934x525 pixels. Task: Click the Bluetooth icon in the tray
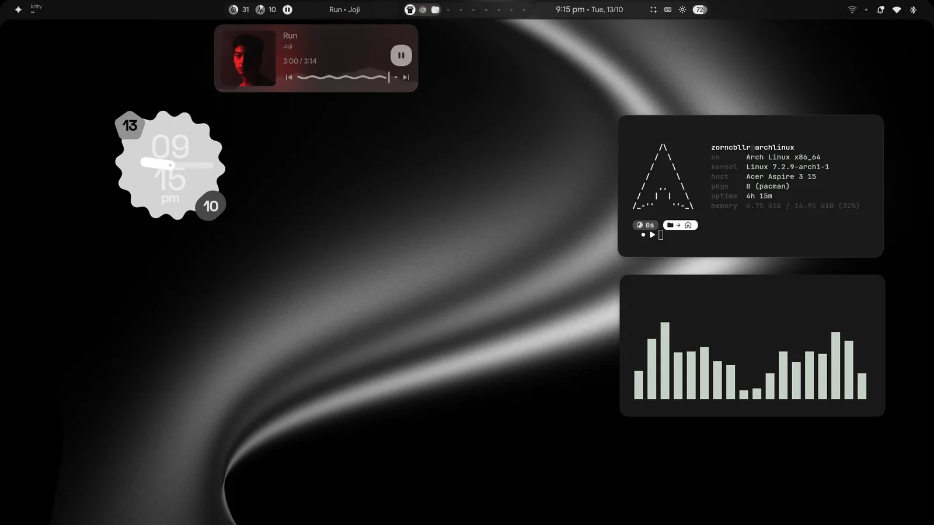coord(913,9)
